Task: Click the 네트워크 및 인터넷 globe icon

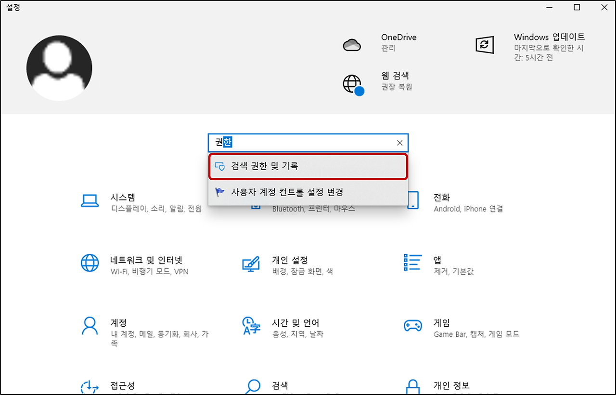Action: pyautogui.click(x=90, y=263)
